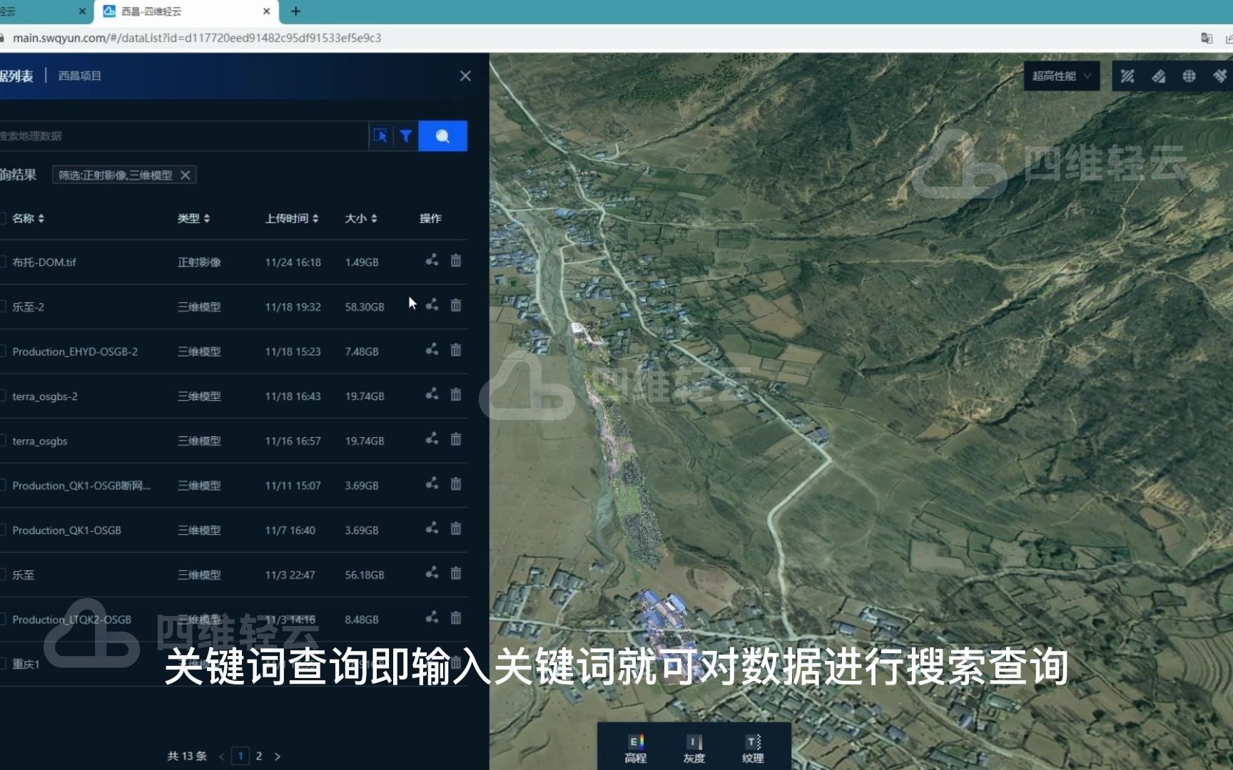Check the 乐至 row checkbox
Viewport: 1233px width, 770px height.
pyautogui.click(x=2, y=575)
